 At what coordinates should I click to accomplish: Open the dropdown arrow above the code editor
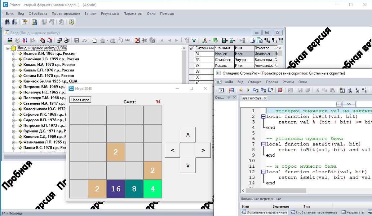[339, 104]
